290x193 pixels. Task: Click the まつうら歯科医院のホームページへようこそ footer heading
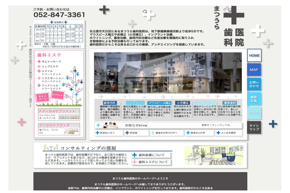coord(140,179)
